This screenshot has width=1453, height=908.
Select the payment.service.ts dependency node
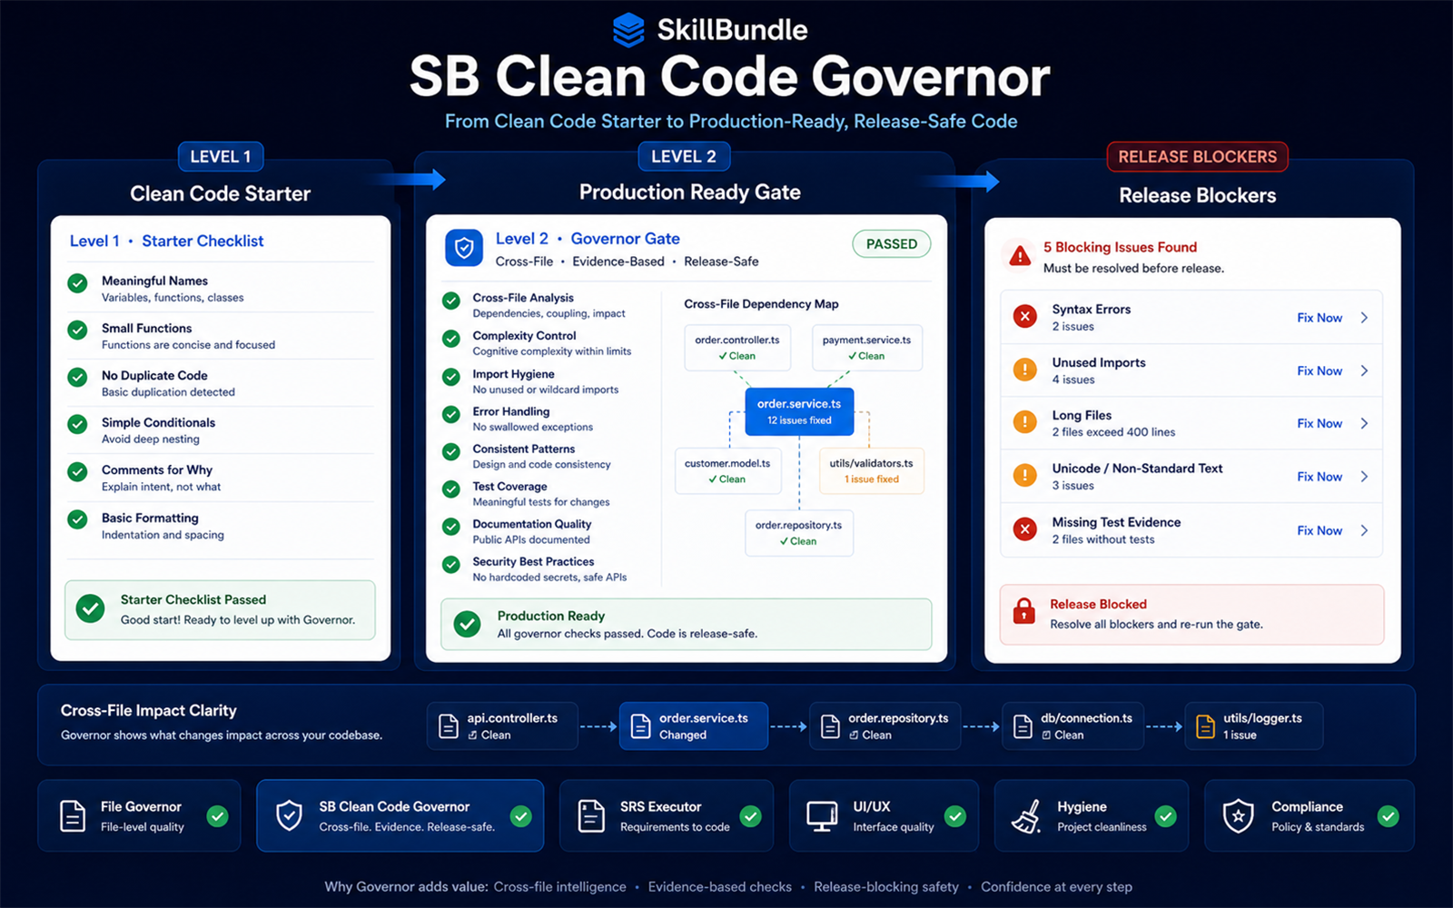tap(867, 348)
